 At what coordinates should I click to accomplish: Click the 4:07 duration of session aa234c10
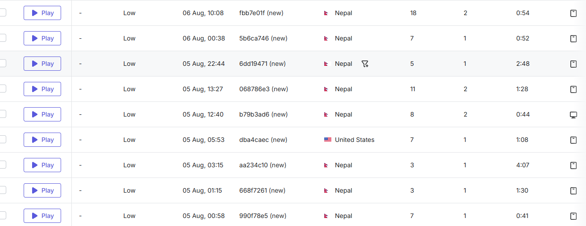tap(522, 165)
